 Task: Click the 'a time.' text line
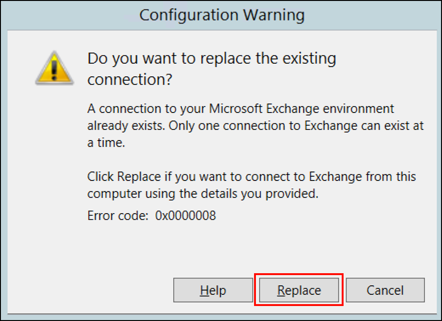(106, 142)
